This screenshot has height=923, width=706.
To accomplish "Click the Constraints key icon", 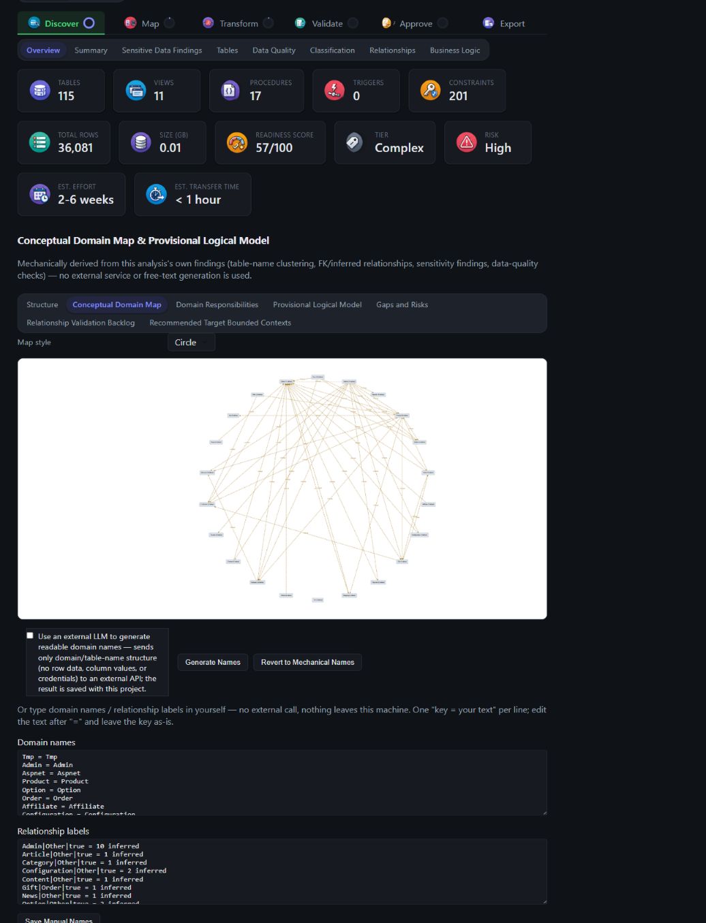I will (x=431, y=90).
